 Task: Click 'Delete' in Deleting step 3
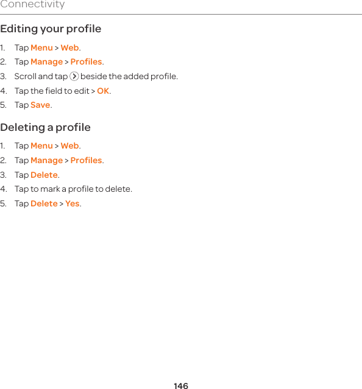[x=44, y=175]
